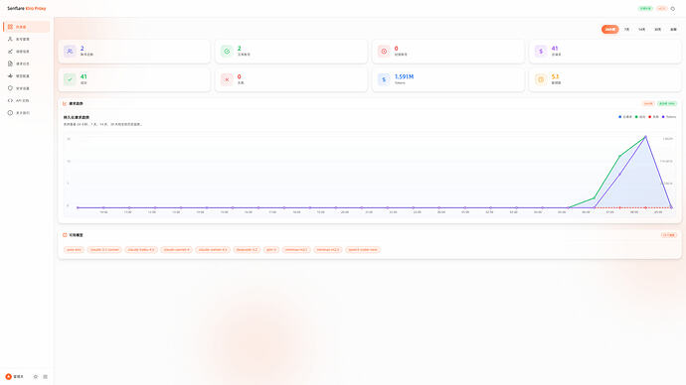Image resolution: width=686 pixels, height=385 pixels.
Task: Select the claude-haiku-4.5 model tag
Action: (141, 250)
